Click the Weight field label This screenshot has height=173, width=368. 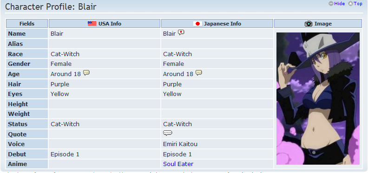click(19, 114)
